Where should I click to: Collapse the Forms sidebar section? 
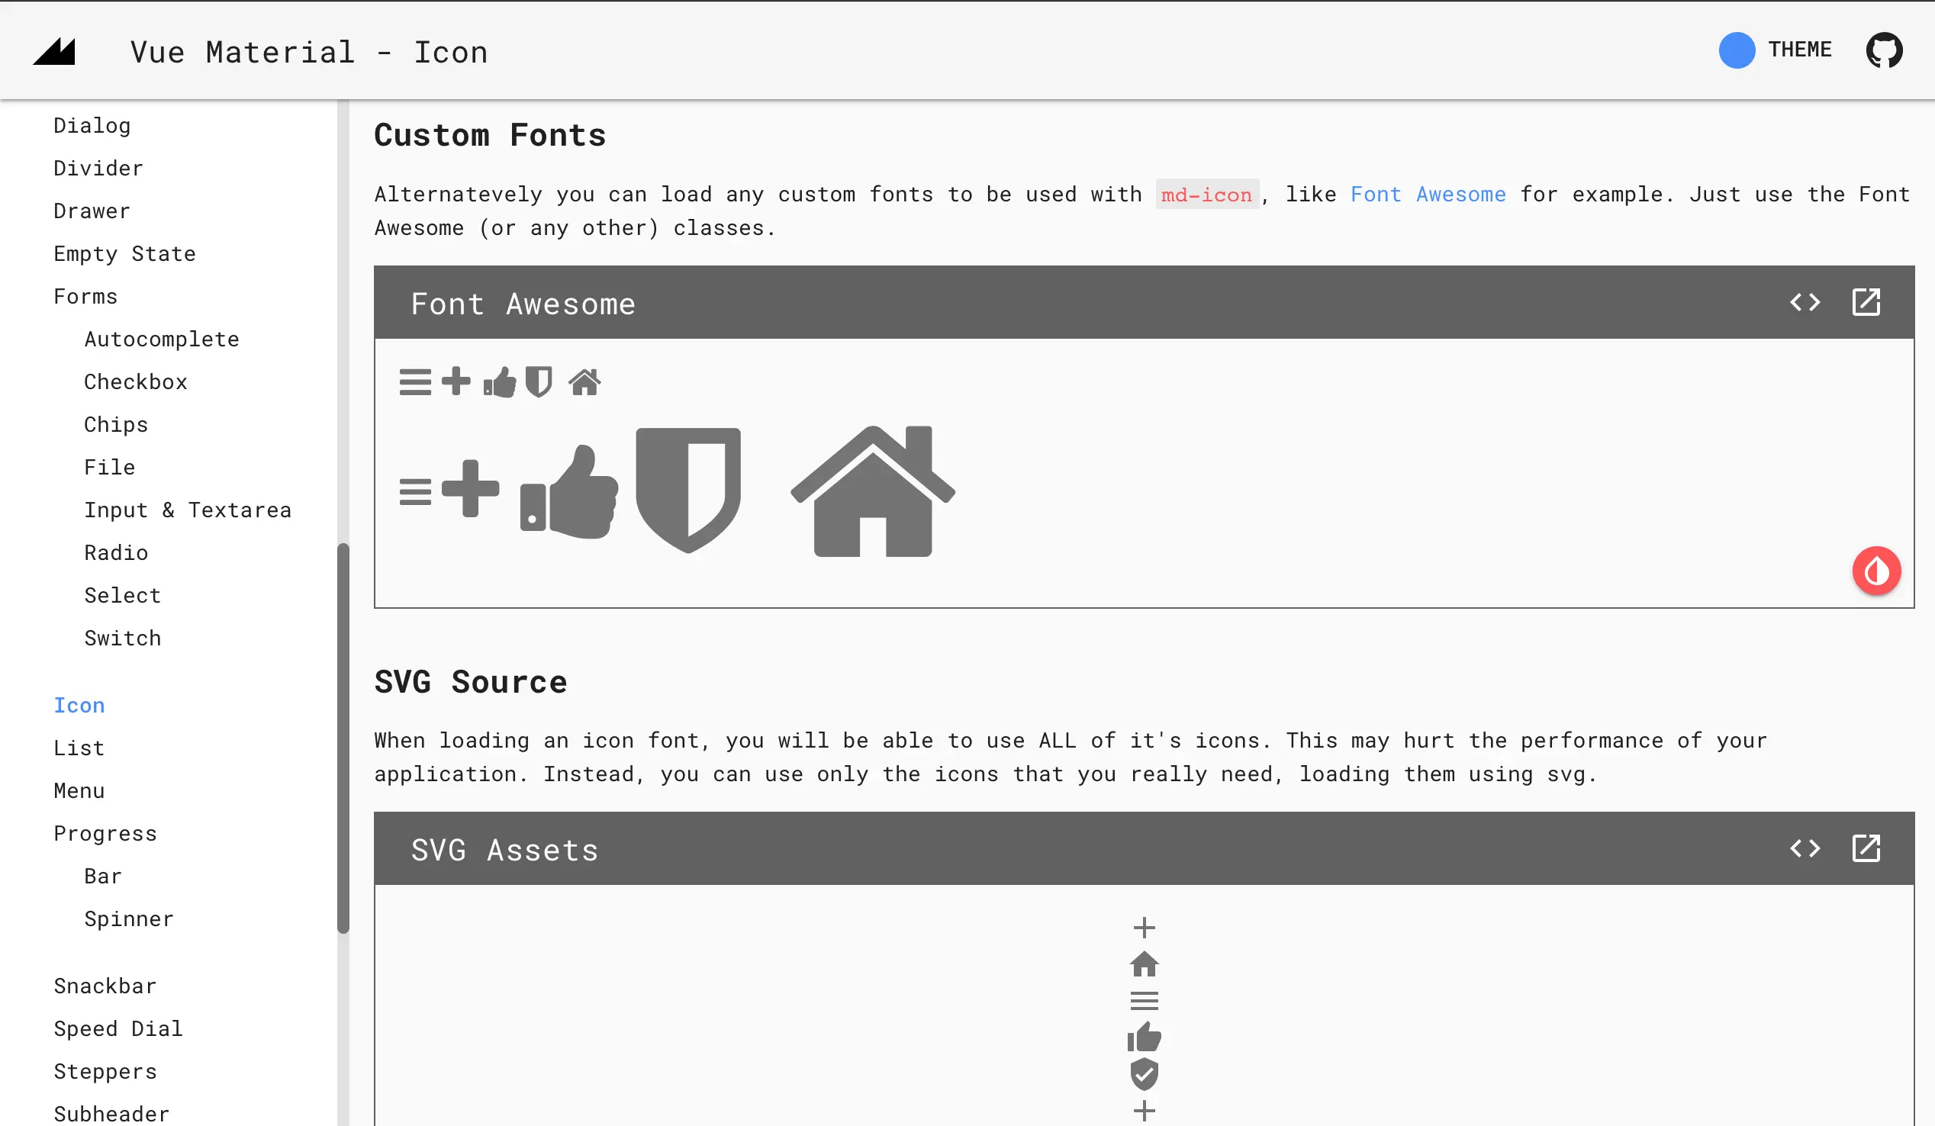click(x=85, y=296)
